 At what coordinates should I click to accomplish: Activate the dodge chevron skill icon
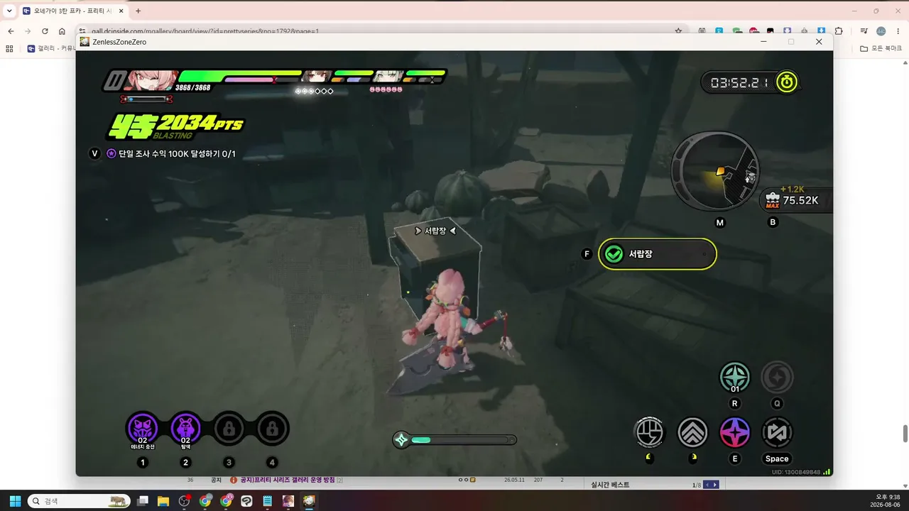(x=692, y=432)
